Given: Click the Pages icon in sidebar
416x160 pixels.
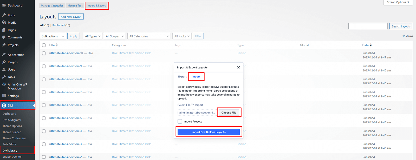Looking at the screenshot, I should 4,30.
